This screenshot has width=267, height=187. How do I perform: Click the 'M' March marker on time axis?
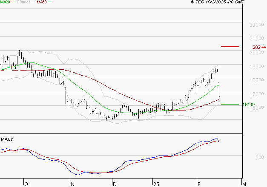pos(243,184)
